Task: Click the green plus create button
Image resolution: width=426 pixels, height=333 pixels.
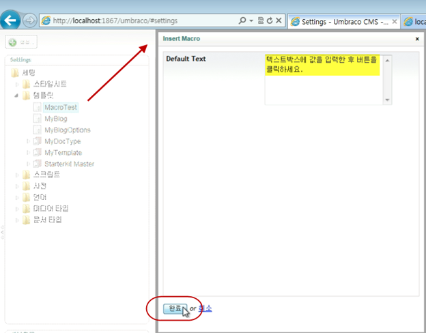Action: 21,42
